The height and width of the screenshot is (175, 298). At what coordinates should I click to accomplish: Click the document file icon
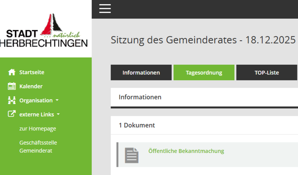[131, 155]
